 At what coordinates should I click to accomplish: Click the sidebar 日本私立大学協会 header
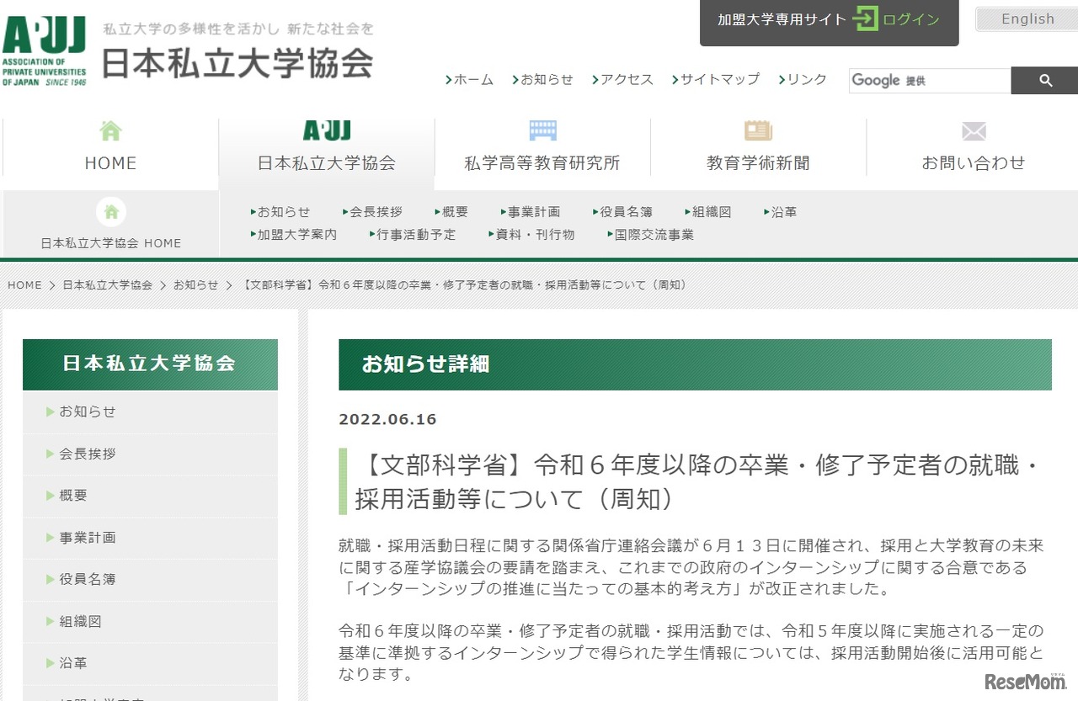point(150,364)
